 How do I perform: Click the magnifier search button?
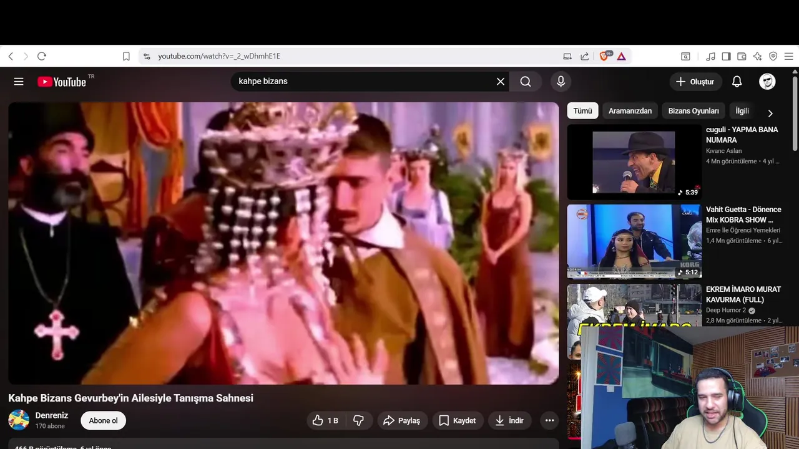526,82
